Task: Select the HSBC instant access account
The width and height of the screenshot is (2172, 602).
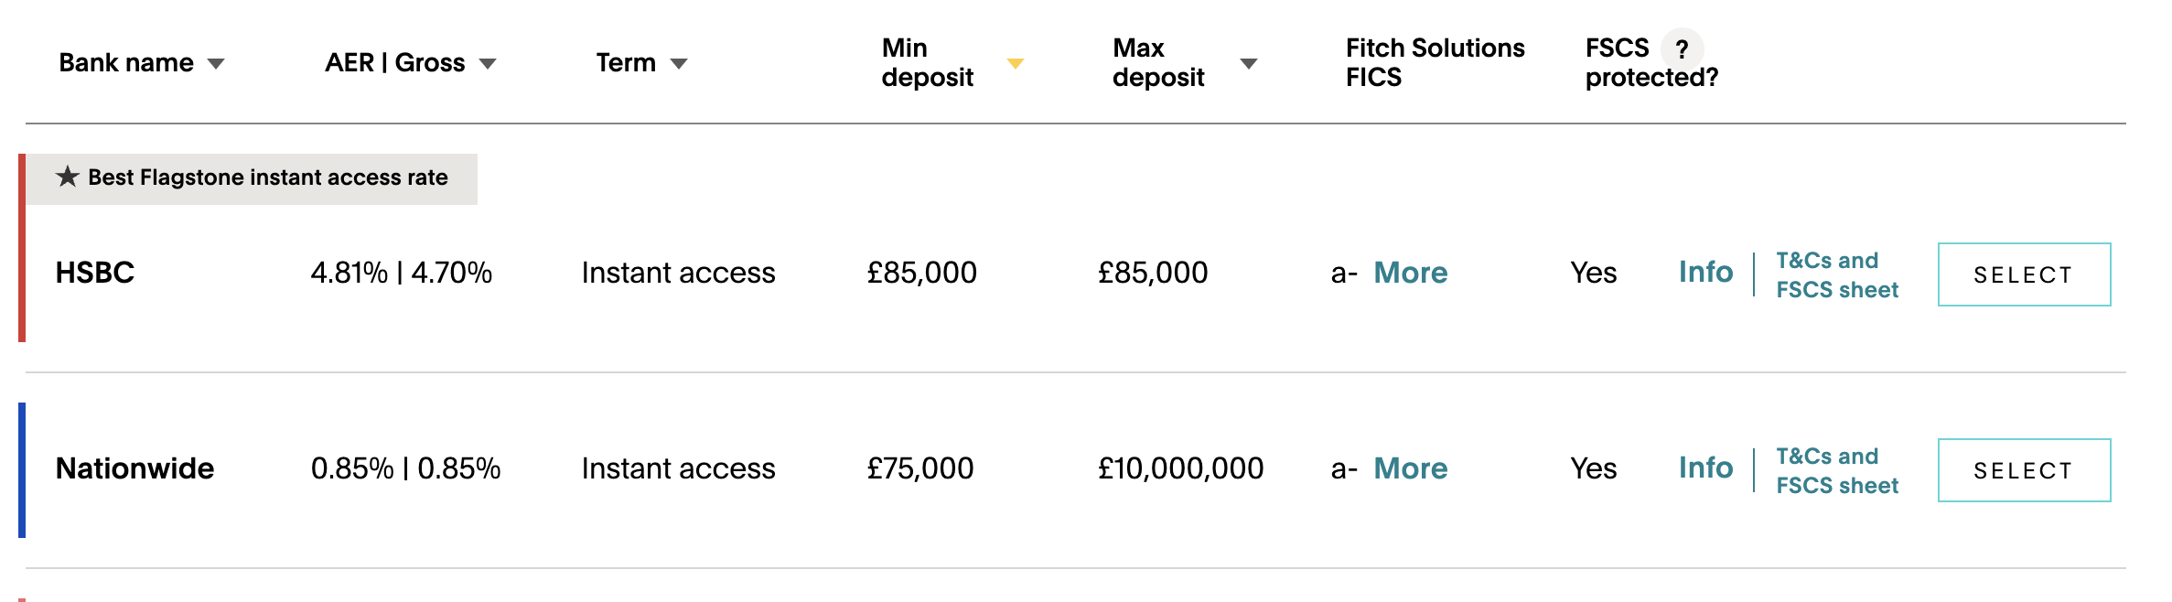Action: pyautogui.click(x=2025, y=274)
